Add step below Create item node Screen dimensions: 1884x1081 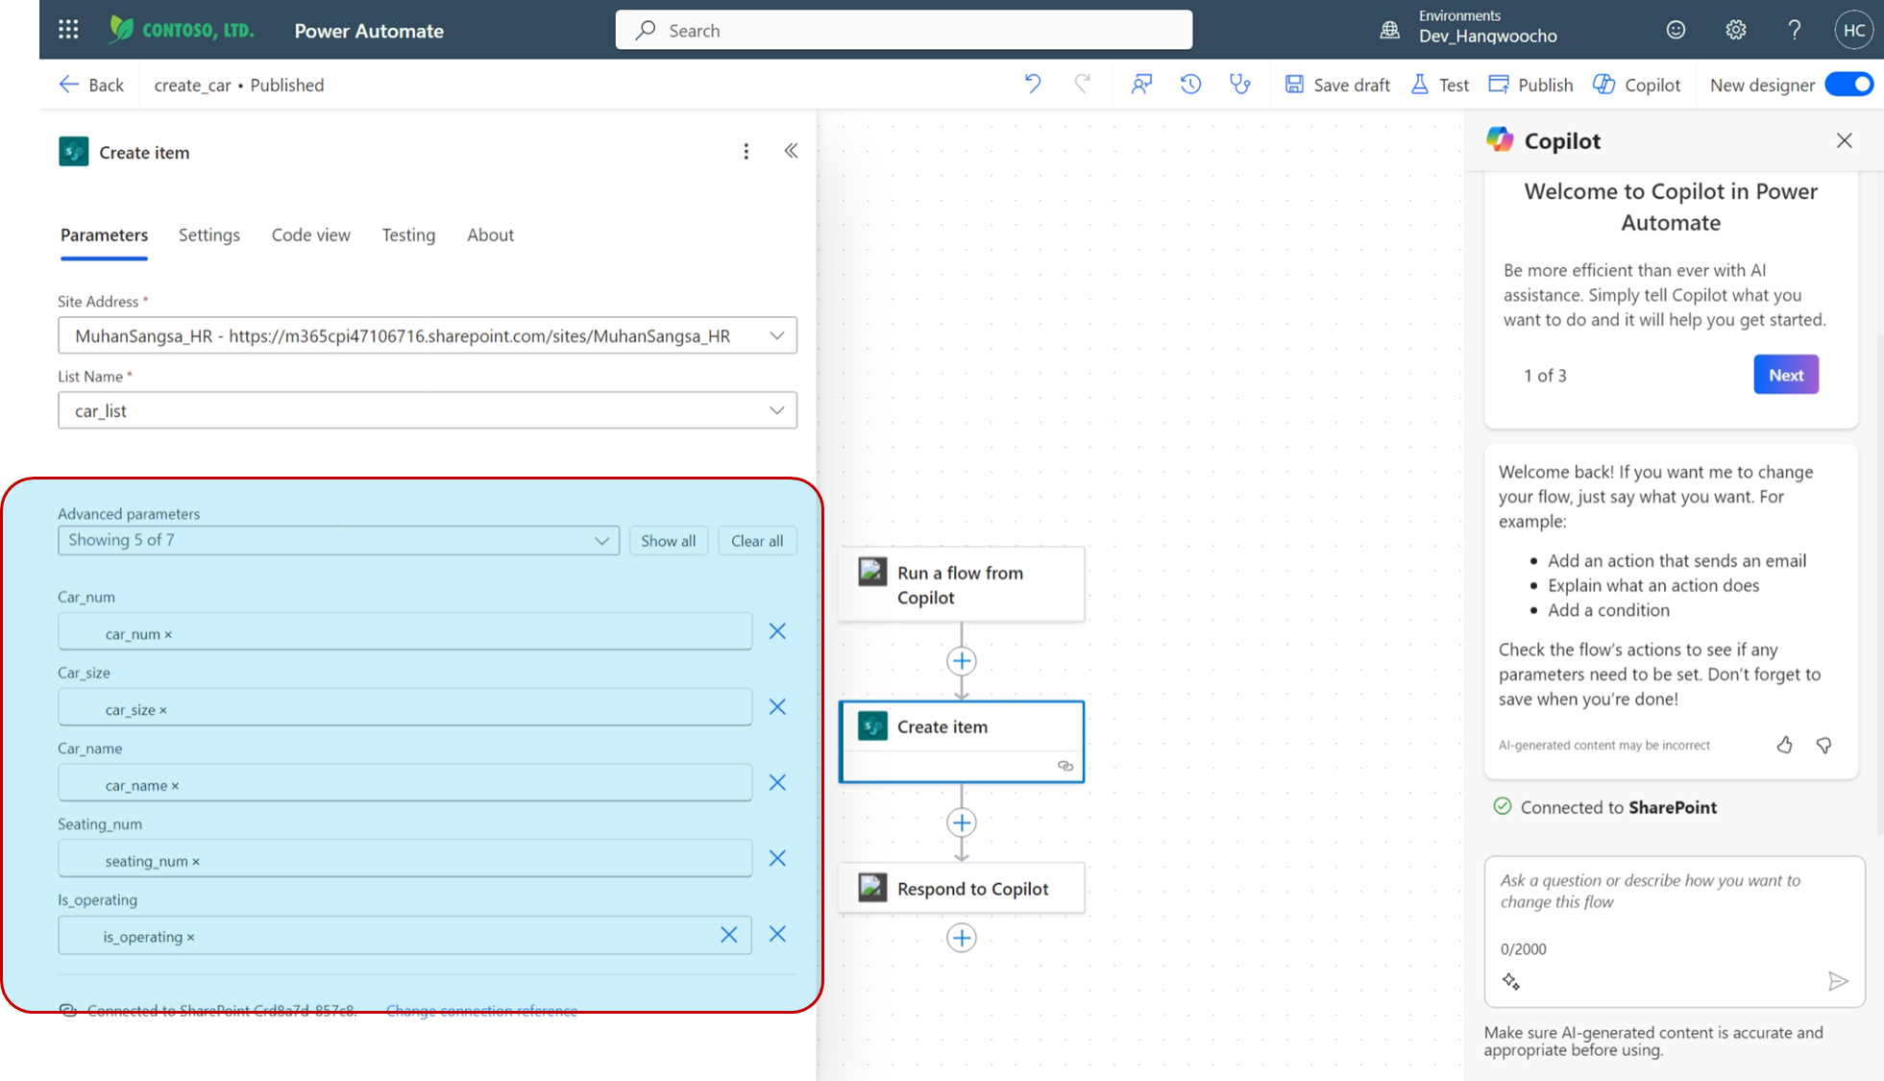[962, 823]
